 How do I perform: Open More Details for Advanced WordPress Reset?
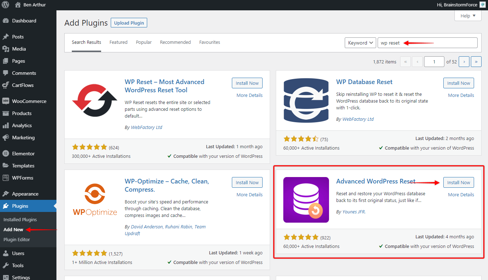pyautogui.click(x=461, y=195)
